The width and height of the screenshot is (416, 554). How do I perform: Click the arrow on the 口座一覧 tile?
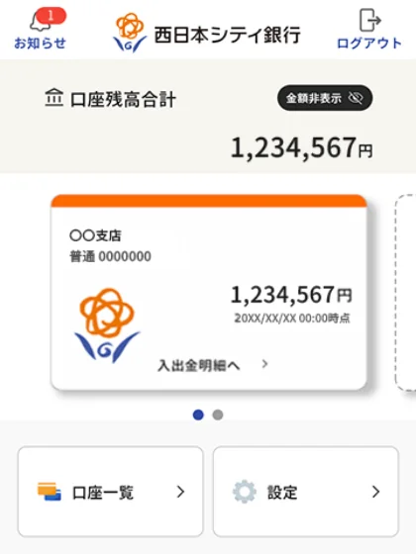pyautogui.click(x=180, y=492)
